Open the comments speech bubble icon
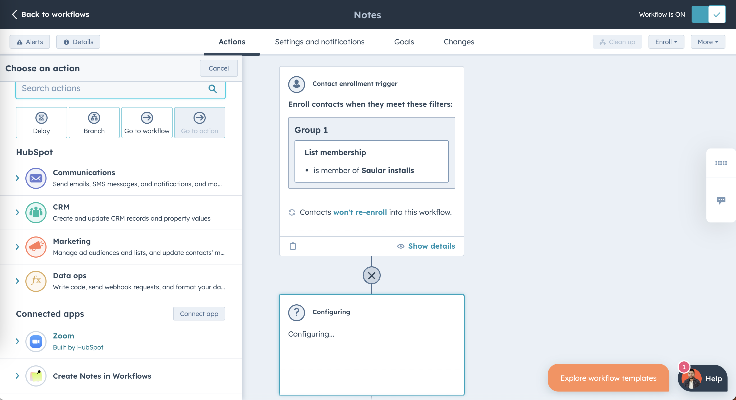 click(x=721, y=201)
